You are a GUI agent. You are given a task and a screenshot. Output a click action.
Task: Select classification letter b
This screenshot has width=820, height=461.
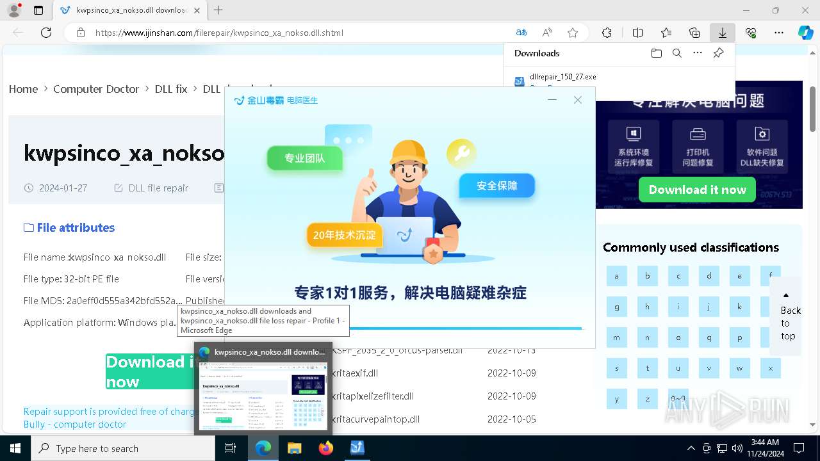[647, 276]
